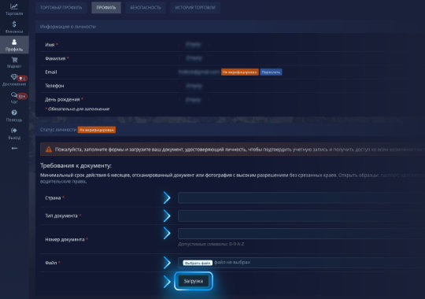This screenshot has height=299, width=425.
Task: Click the День рождения empty value
Action: coord(194,100)
